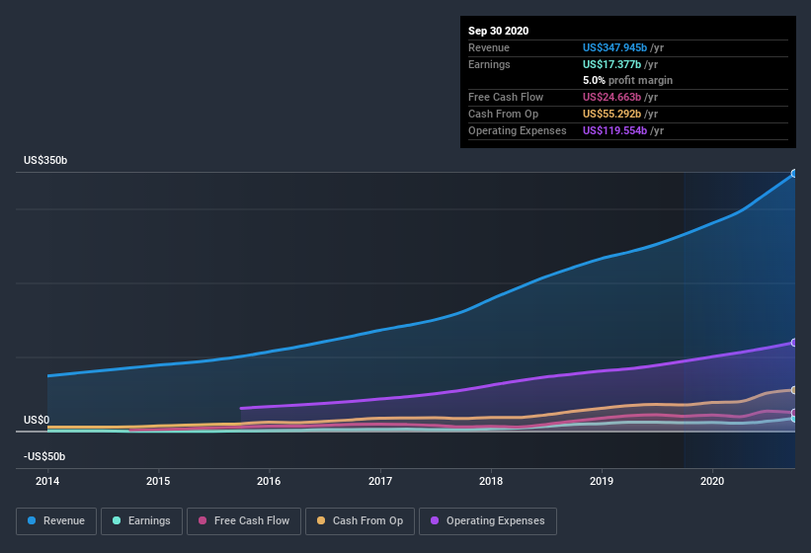Click the US$119.554b operating expenses value

tap(615, 130)
